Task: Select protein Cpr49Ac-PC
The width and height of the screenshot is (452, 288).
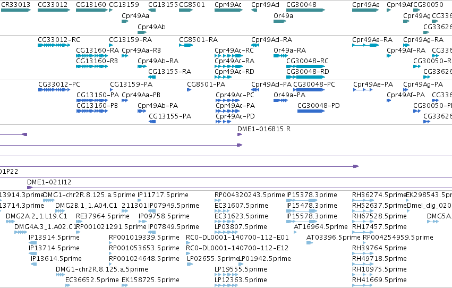Action: click(x=235, y=95)
